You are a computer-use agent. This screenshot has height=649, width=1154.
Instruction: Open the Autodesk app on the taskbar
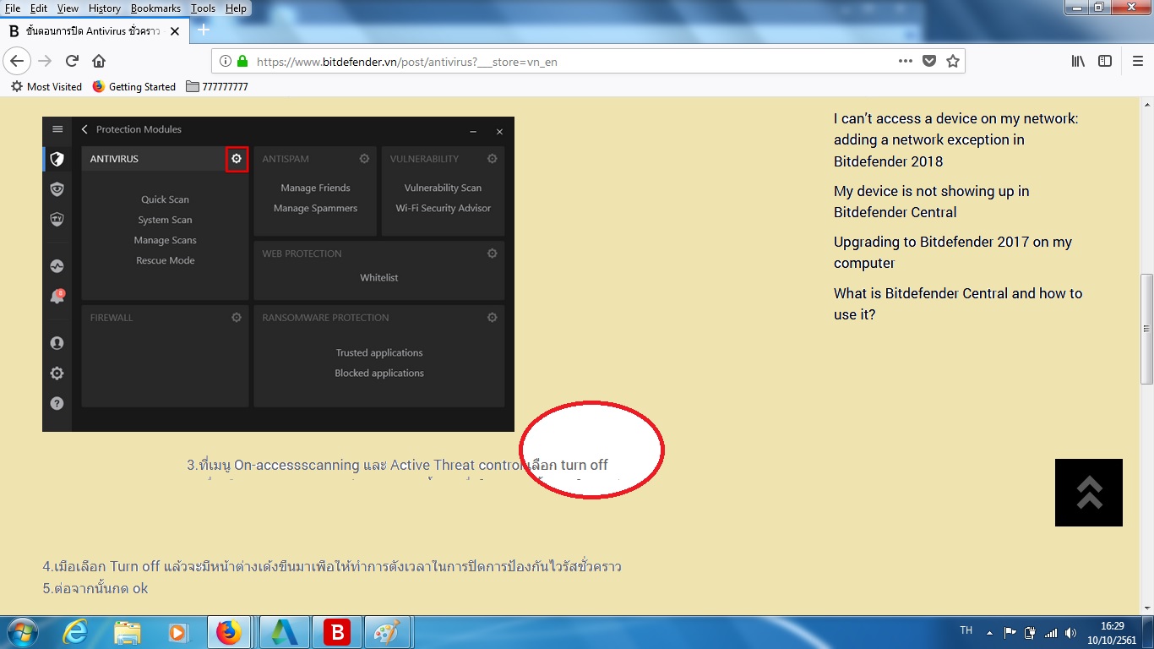coord(285,632)
